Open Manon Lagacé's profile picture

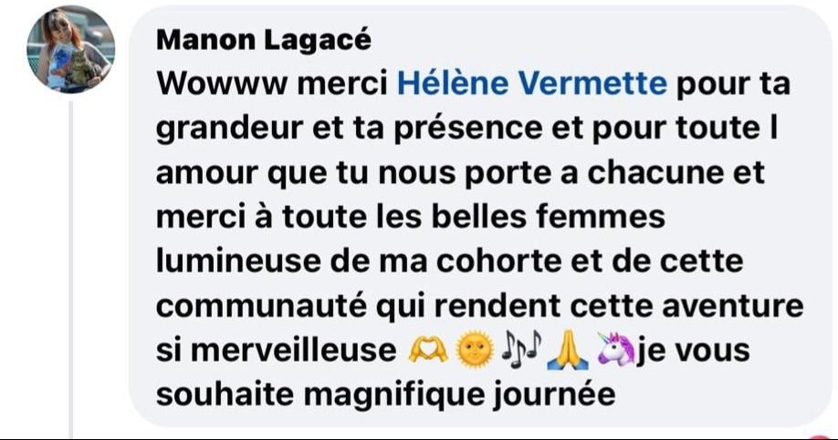(70, 49)
